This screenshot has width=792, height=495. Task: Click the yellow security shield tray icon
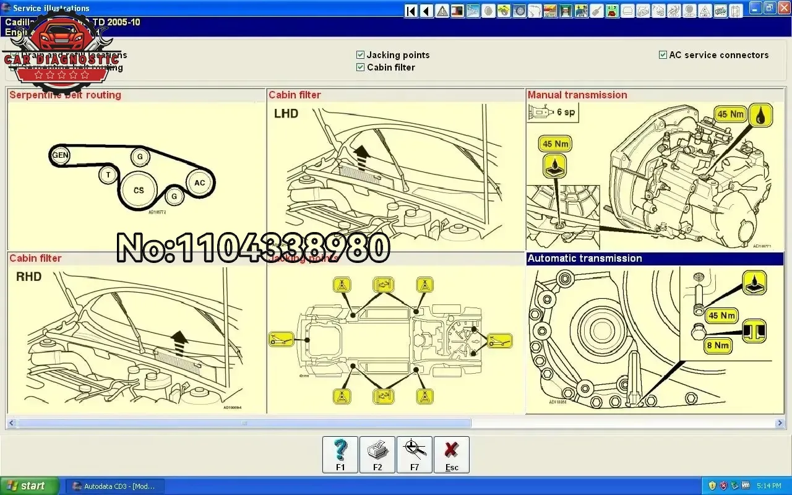pos(712,486)
